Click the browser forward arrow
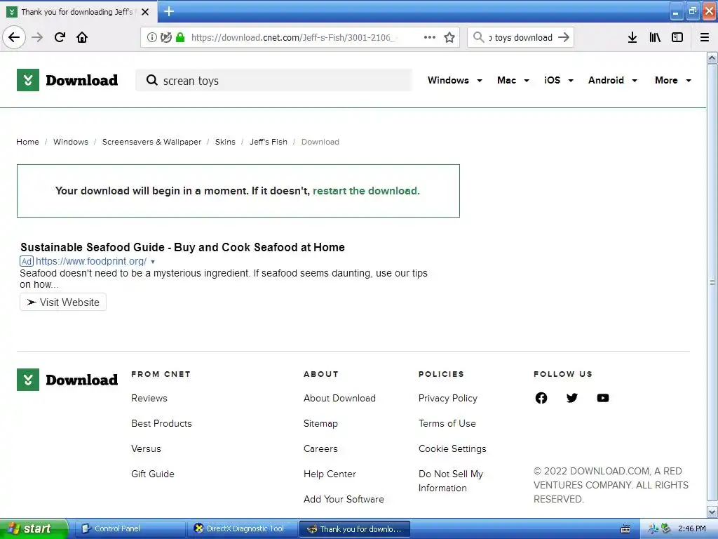The width and height of the screenshot is (718, 539). (x=37, y=37)
